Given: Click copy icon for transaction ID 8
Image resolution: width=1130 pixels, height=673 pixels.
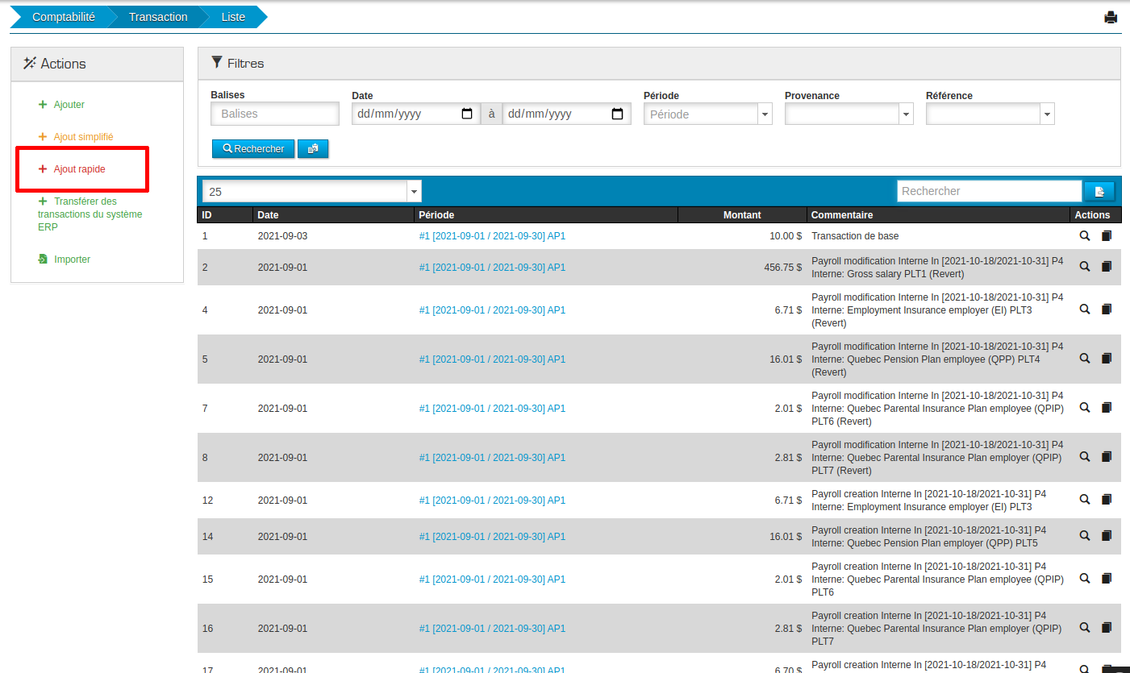Looking at the screenshot, I should [1106, 457].
